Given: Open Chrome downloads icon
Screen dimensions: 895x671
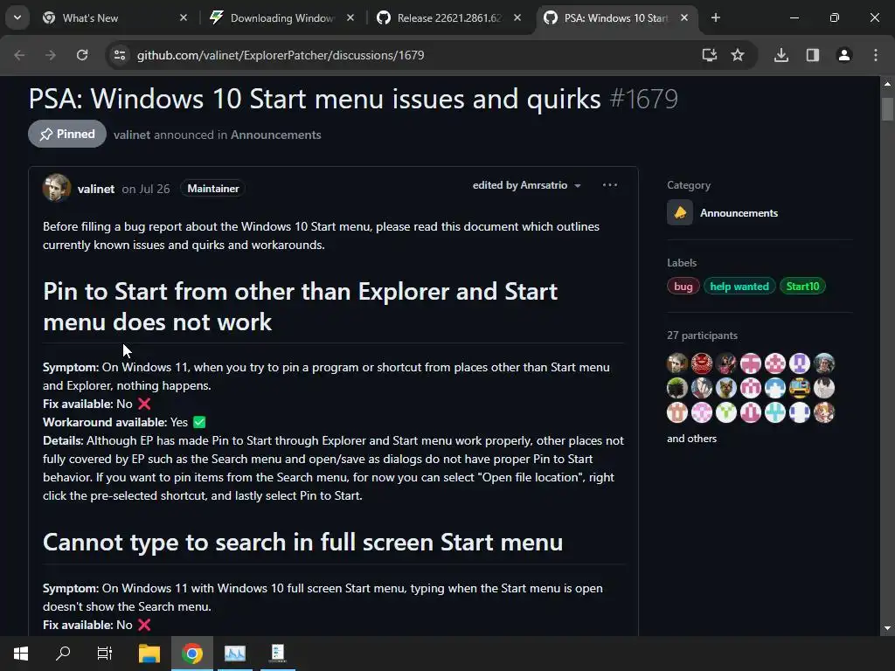Looking at the screenshot, I should point(781,55).
